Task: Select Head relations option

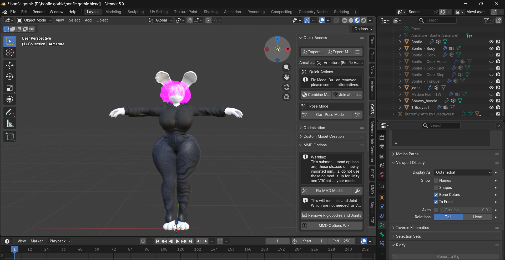Action: [477, 217]
